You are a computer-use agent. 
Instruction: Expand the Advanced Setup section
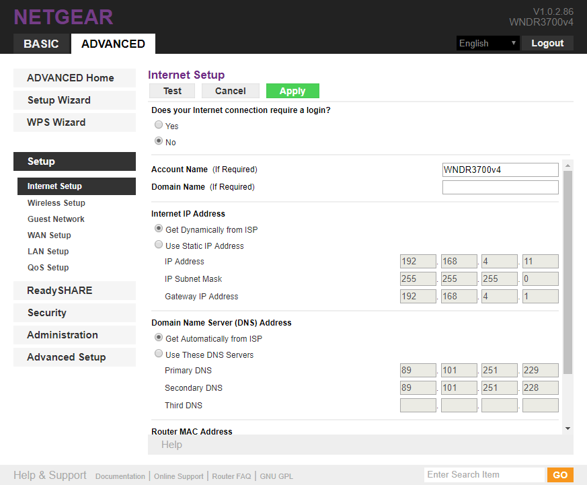pyautogui.click(x=75, y=357)
